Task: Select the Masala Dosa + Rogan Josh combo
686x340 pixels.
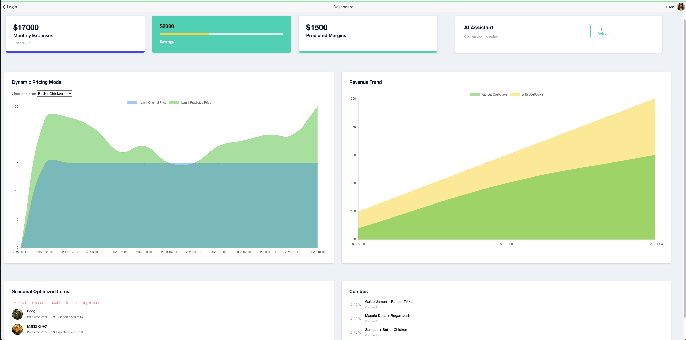Action: tap(387, 316)
